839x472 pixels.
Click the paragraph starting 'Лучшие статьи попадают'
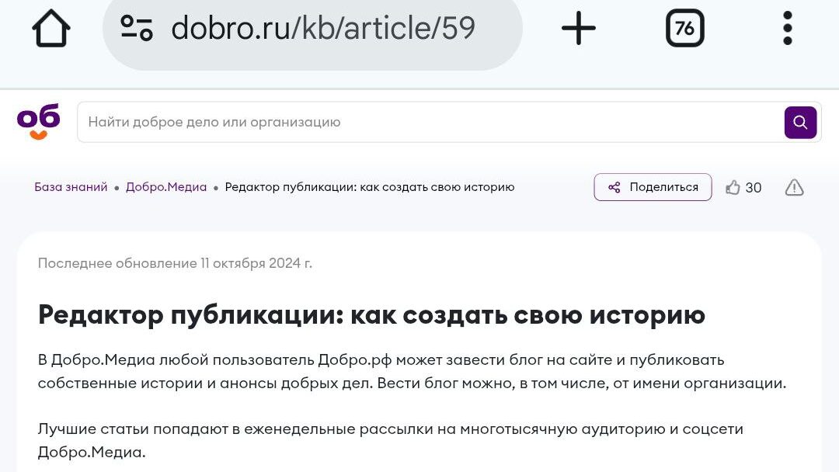[390, 440]
